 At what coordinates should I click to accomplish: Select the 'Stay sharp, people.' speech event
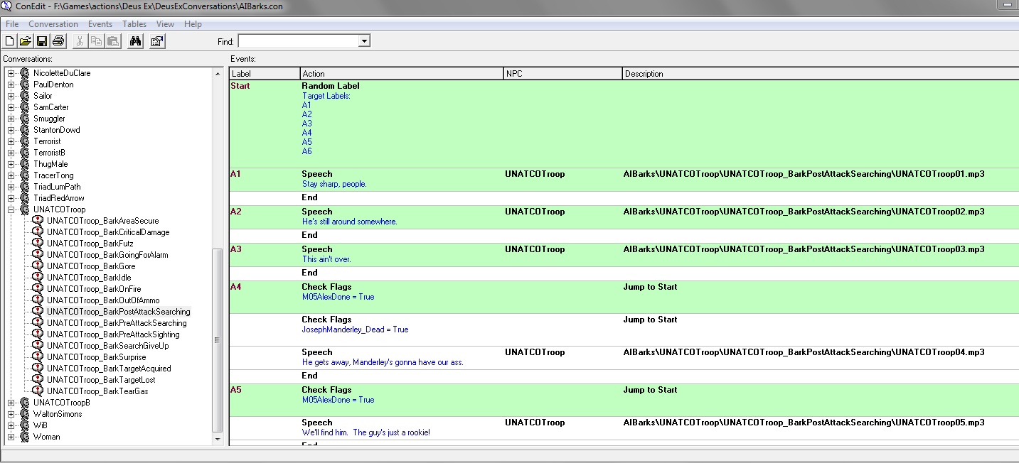click(334, 184)
